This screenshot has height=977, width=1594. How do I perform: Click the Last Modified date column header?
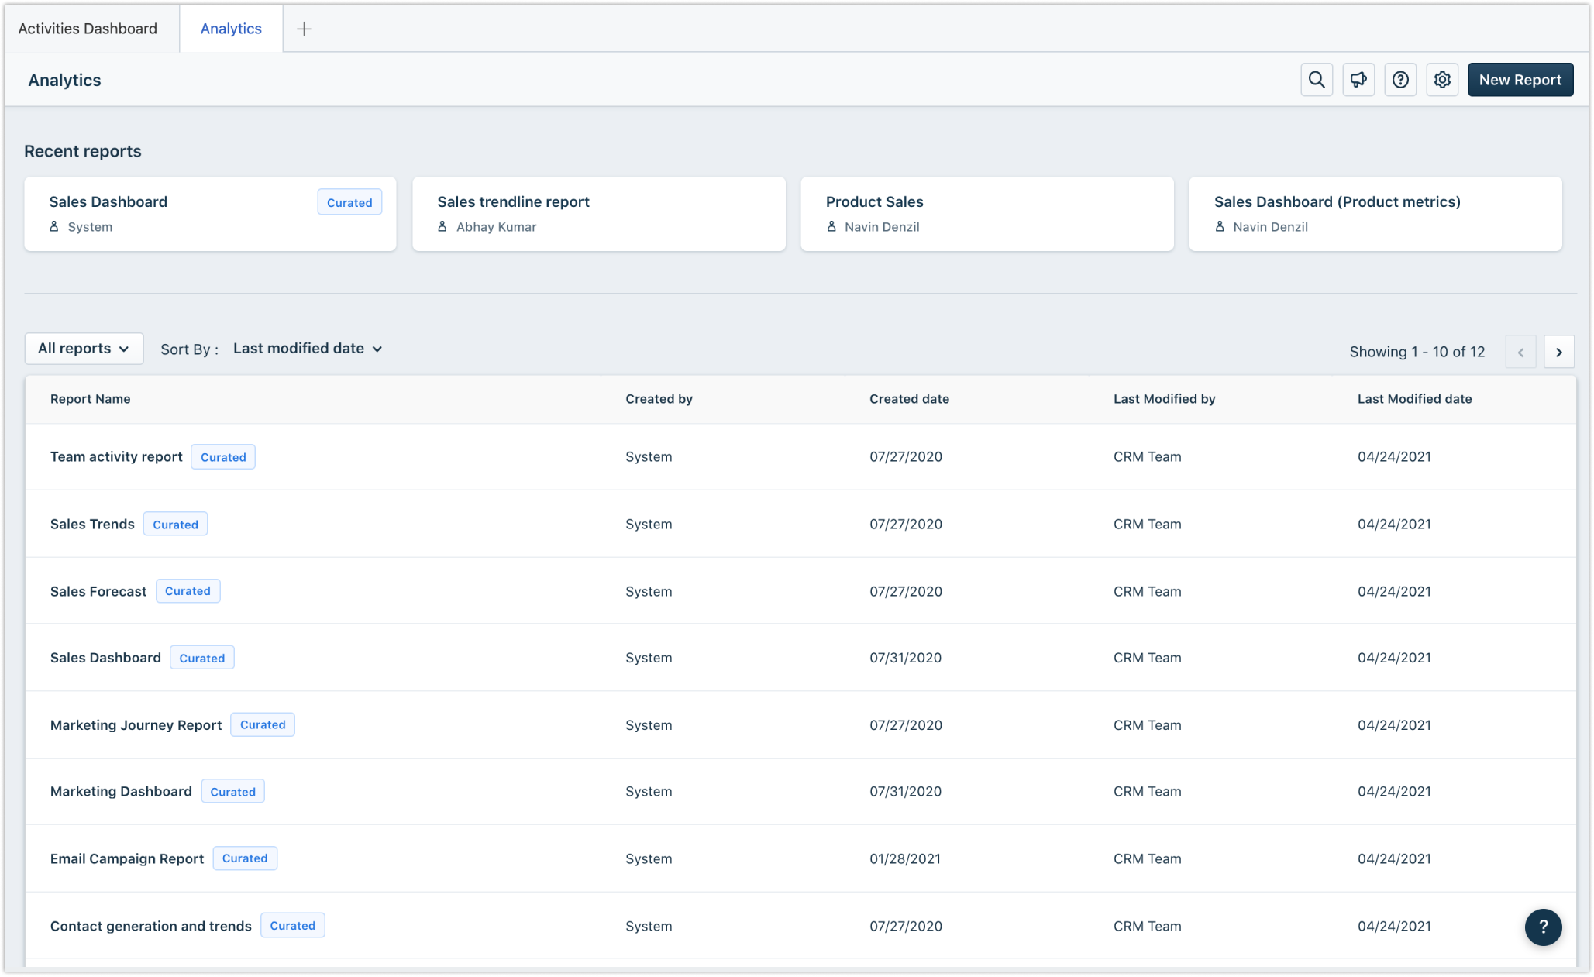pyautogui.click(x=1414, y=399)
